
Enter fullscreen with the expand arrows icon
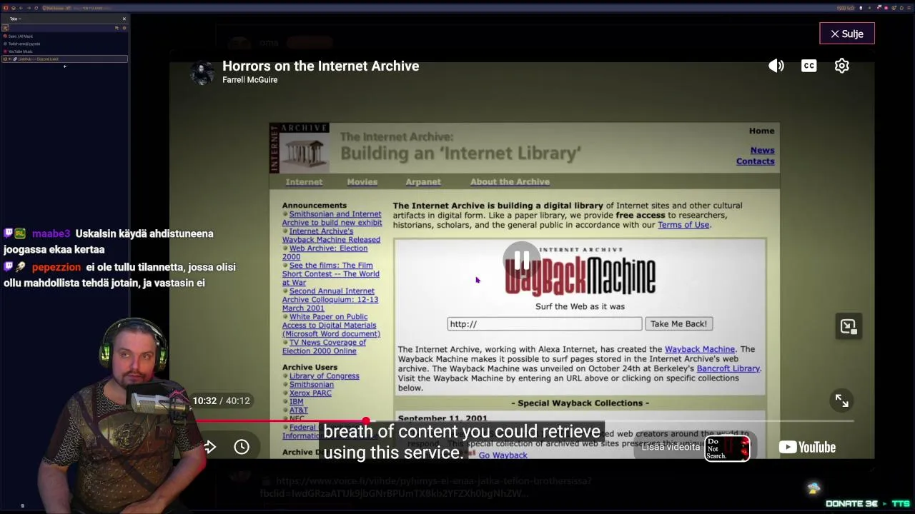tap(841, 401)
